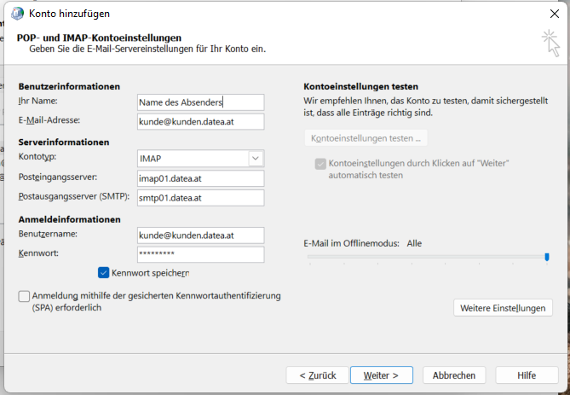Toggle the automatic account test checkbox
The height and width of the screenshot is (395, 570).
320,164
